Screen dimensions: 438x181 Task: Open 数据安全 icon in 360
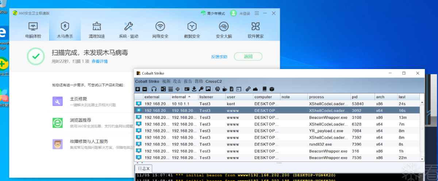point(192,30)
